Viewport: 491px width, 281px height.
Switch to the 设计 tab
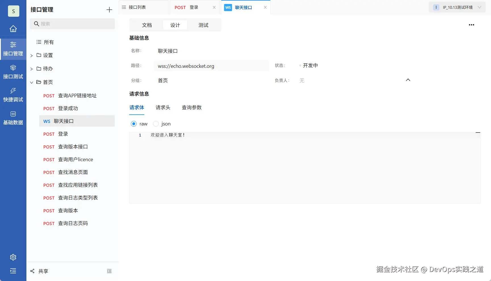pyautogui.click(x=175, y=25)
